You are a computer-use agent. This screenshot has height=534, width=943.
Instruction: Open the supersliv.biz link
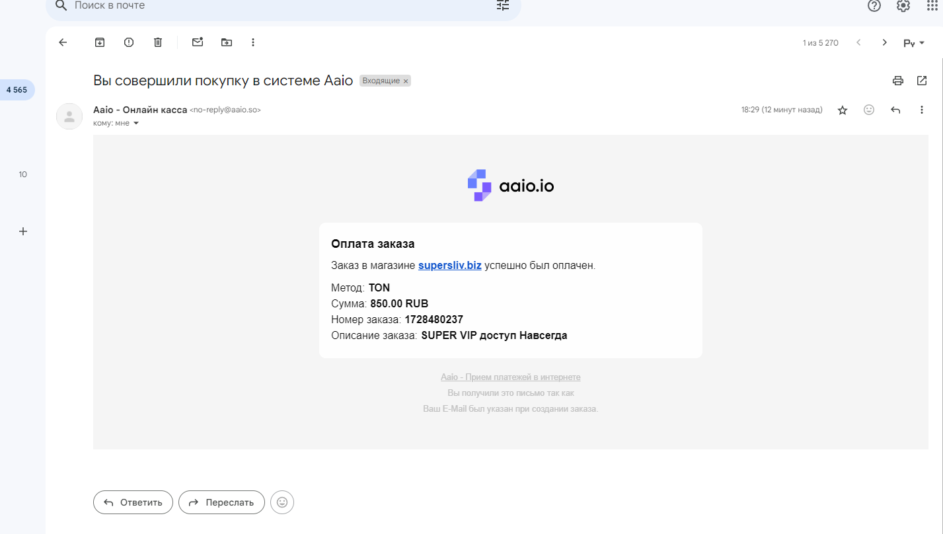pyautogui.click(x=449, y=266)
